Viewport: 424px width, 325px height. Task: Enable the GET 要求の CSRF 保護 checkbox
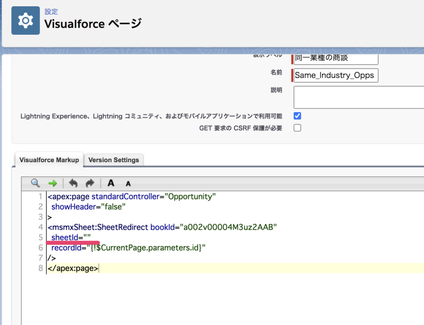coord(297,128)
